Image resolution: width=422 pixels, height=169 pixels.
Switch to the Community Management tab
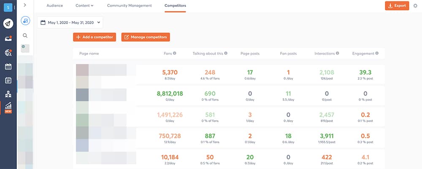click(129, 5)
